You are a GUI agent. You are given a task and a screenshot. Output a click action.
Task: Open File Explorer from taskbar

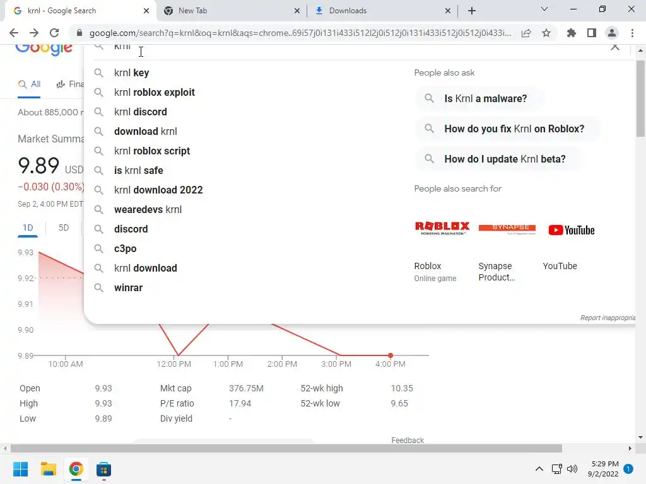48,469
